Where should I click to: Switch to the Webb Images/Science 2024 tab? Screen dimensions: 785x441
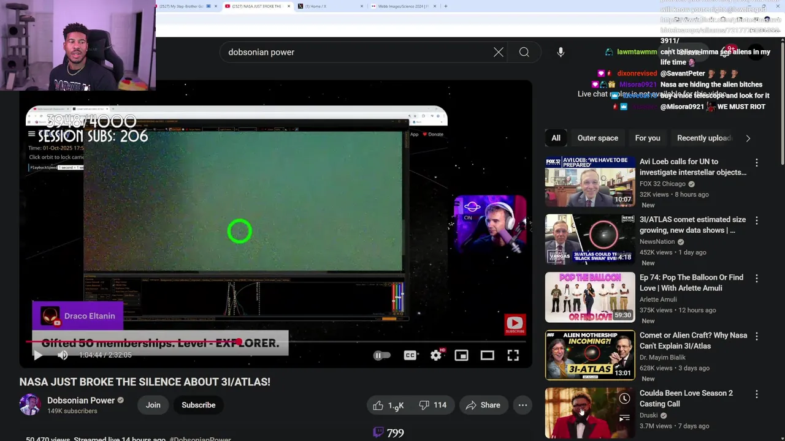[x=403, y=6]
